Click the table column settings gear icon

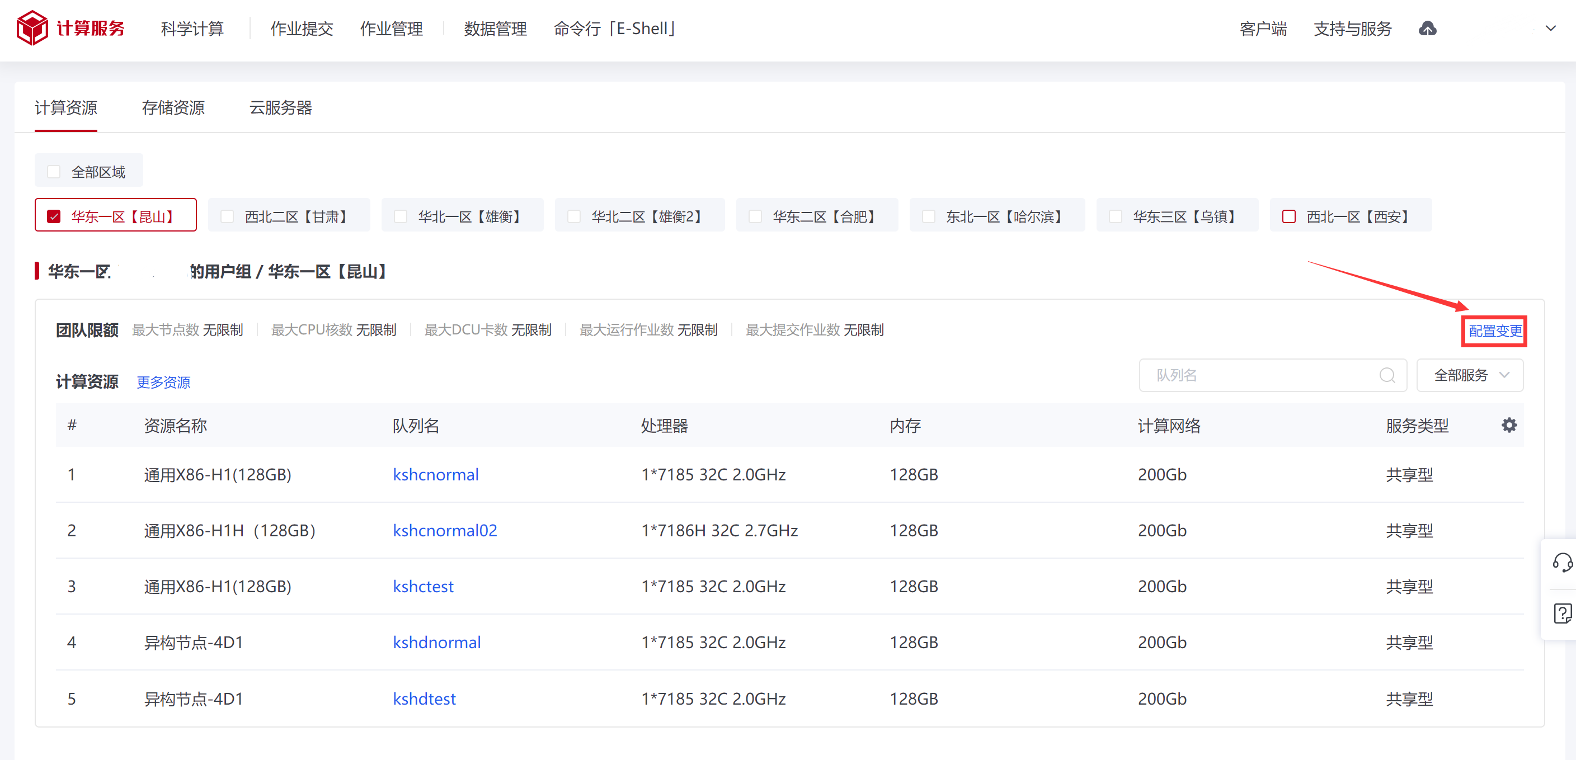click(x=1509, y=425)
